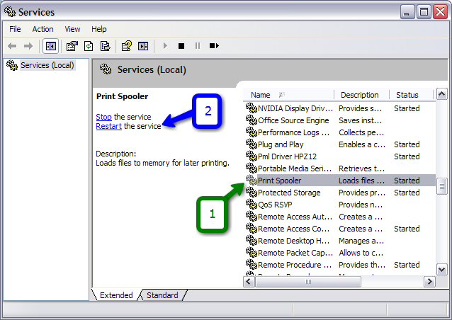Click the Start Service play button
The image size is (452, 320).
point(165,46)
